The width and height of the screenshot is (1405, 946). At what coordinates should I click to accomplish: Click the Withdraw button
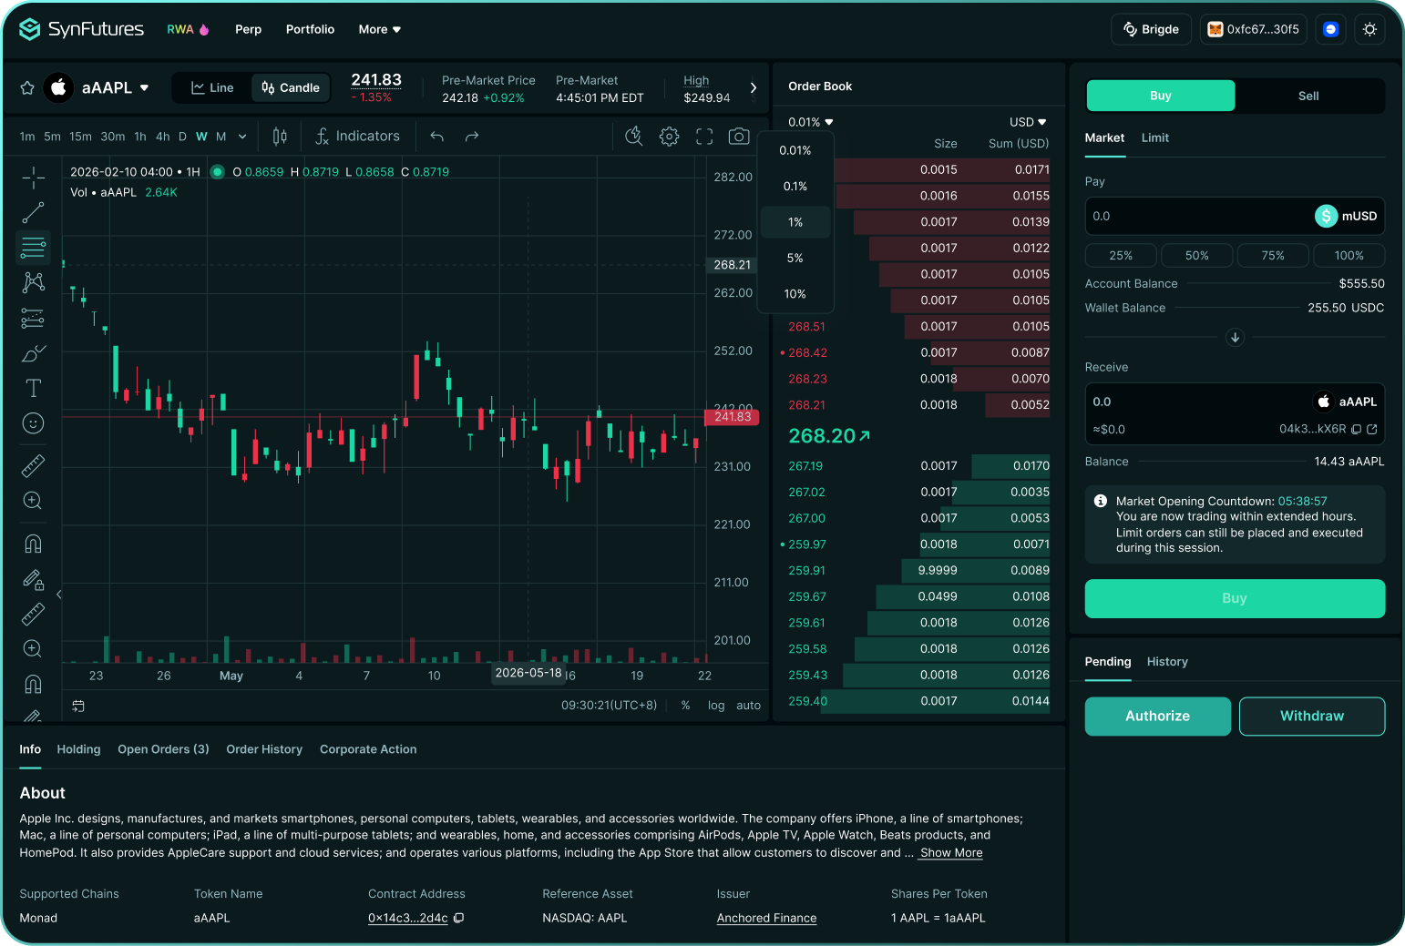click(x=1312, y=716)
